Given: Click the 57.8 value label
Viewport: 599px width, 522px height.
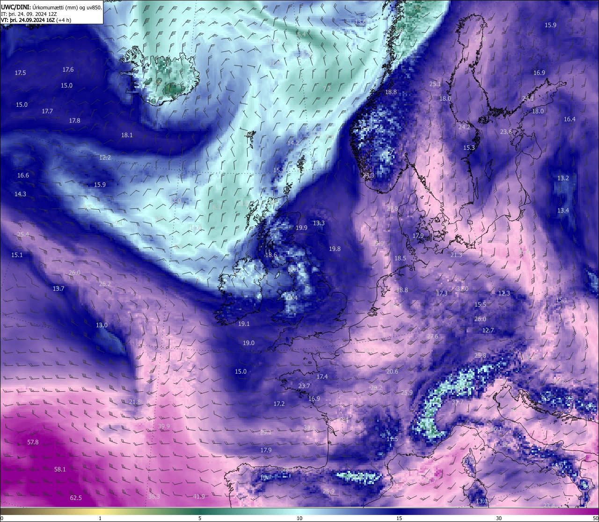Looking at the screenshot, I should point(33,442).
